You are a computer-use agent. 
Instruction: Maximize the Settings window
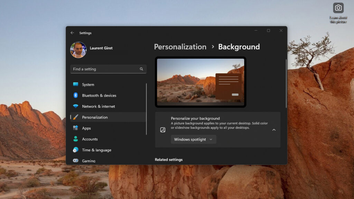coord(268,31)
